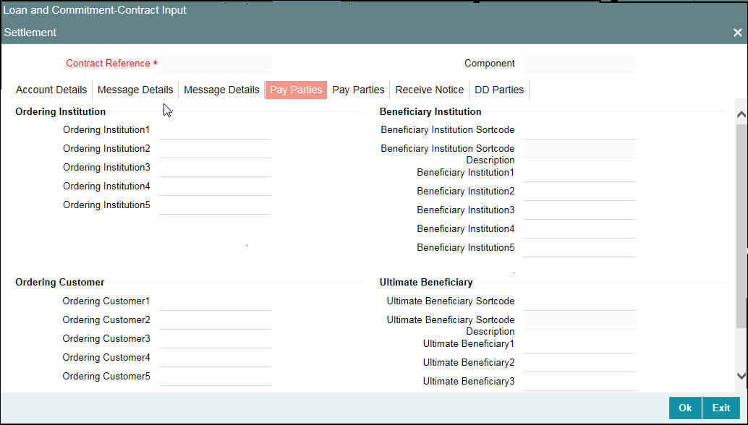Screen dimensions: 748x425
Task: Select the Ultimate Beneficiary2 field
Action: [579, 363]
